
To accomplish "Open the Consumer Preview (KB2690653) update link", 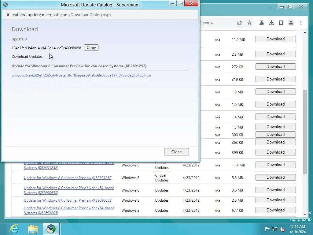I will tap(68, 200).
